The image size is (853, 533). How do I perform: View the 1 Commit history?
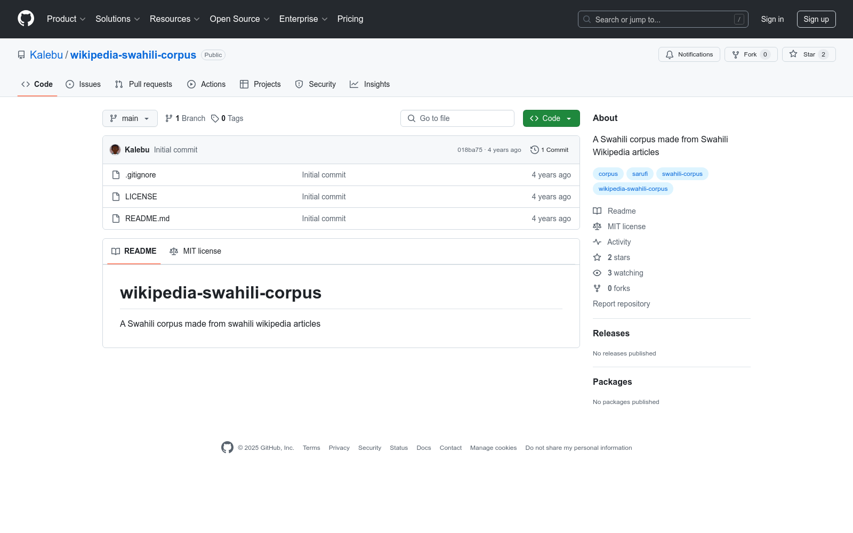tap(550, 150)
